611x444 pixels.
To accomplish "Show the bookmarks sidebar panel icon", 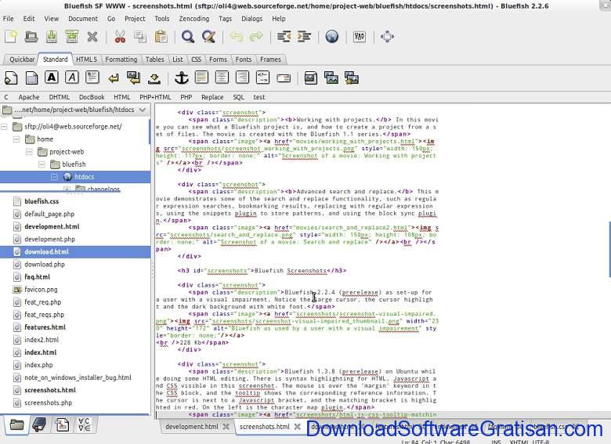I will (39, 425).
